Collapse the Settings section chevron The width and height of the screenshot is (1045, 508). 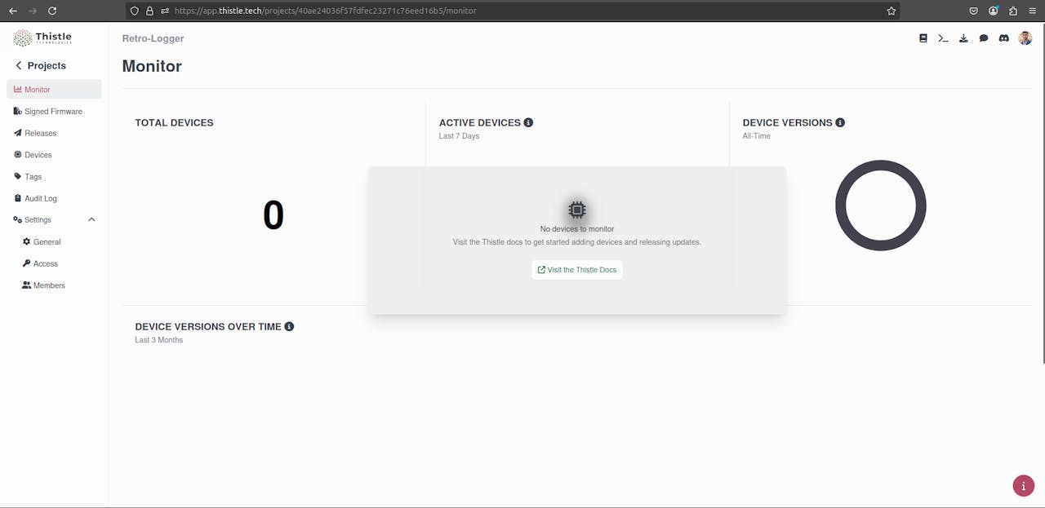pyautogui.click(x=91, y=219)
